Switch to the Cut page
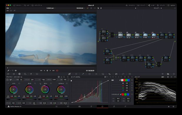This screenshot has height=115, width=182. click(68, 106)
